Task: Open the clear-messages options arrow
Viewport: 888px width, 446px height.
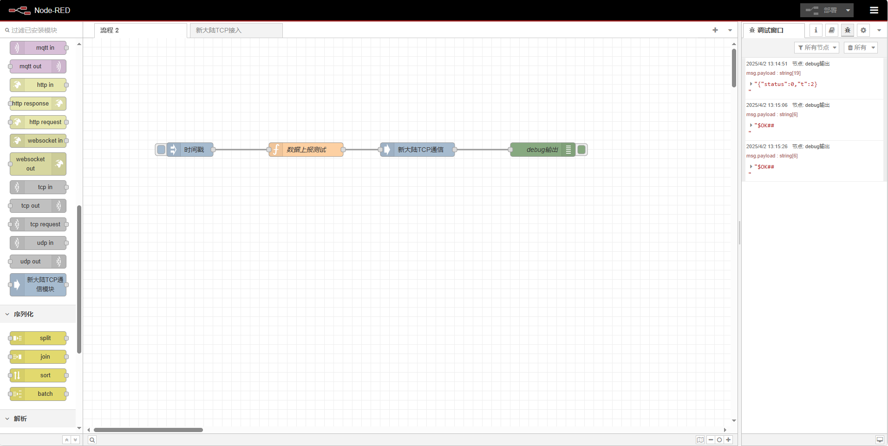Action: [x=873, y=47]
